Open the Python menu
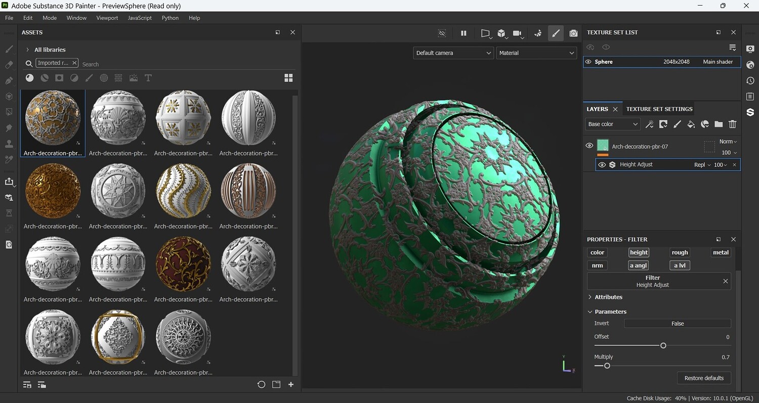Screen dimensions: 759x403 [x=170, y=18]
